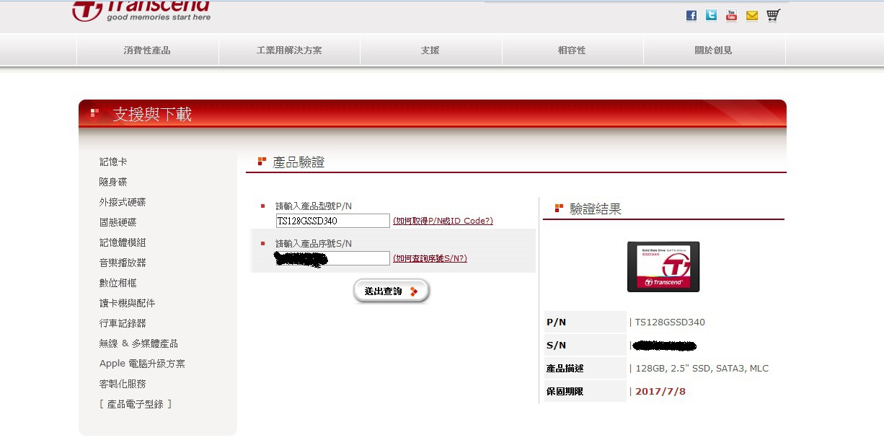Select 客製化服務 in the sidebar
This screenshot has width=884, height=448.
pyautogui.click(x=123, y=384)
